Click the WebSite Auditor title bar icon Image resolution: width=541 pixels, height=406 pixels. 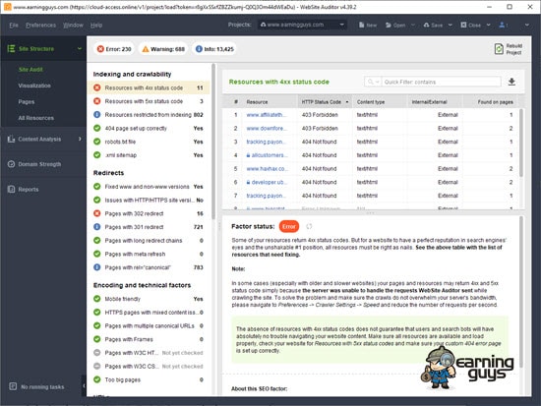click(x=7, y=7)
